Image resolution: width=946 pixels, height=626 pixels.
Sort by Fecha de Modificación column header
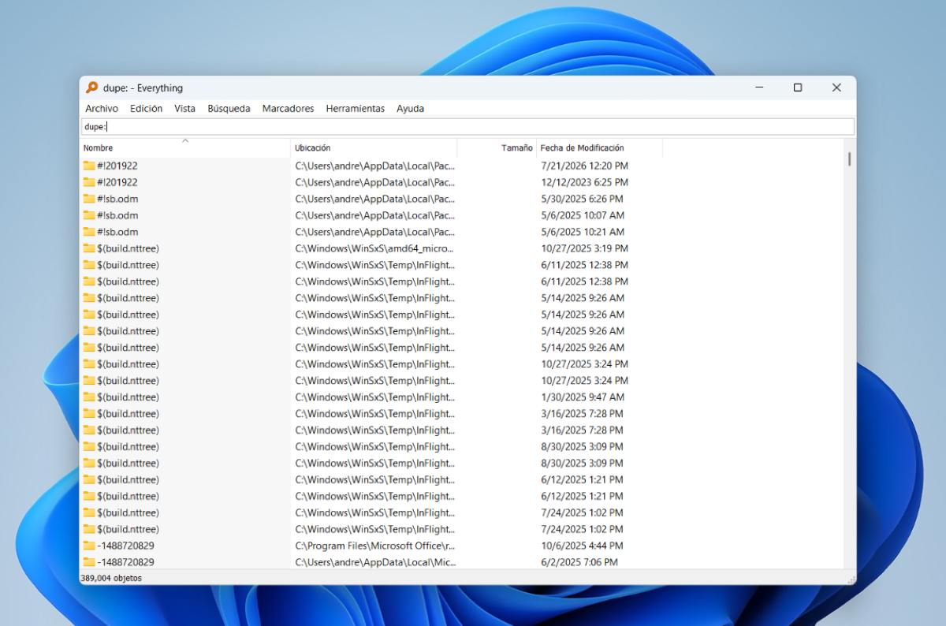[x=599, y=148]
